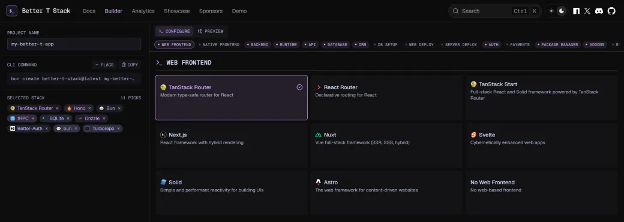Click the Next.js logo icon
This screenshot has height=222, width=624.
[163, 135]
